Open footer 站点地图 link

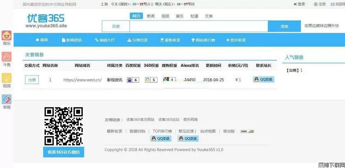pyautogui.click(x=208, y=131)
